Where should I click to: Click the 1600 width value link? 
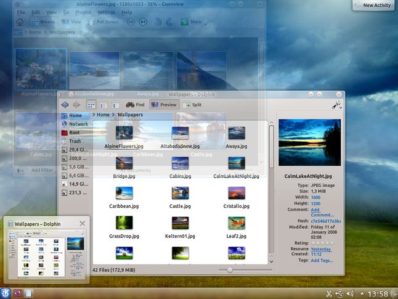tap(315, 197)
